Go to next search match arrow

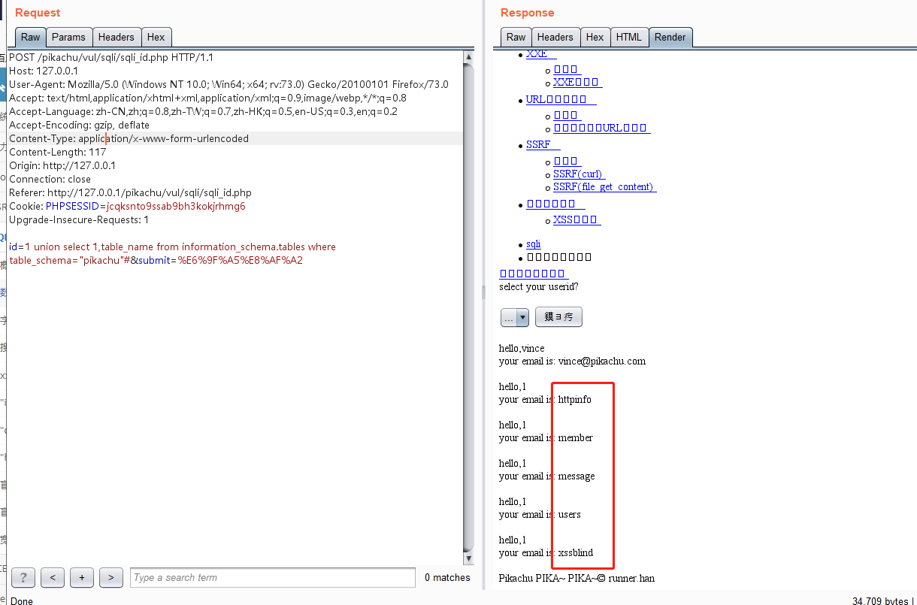(110, 577)
